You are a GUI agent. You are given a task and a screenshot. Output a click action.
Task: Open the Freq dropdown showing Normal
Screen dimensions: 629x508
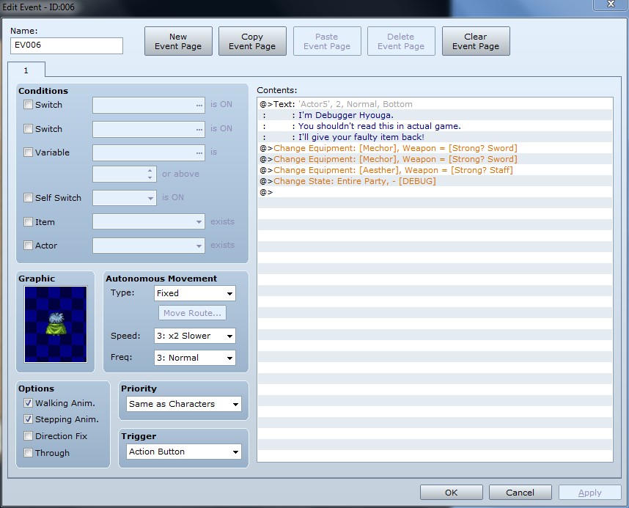tap(194, 358)
